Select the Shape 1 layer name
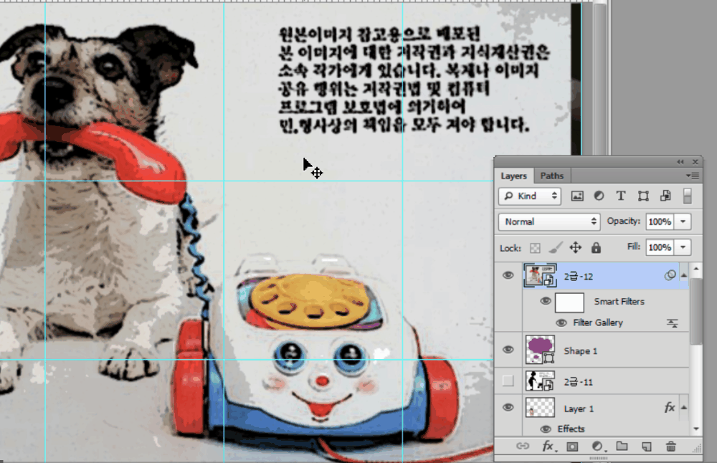 coord(581,351)
